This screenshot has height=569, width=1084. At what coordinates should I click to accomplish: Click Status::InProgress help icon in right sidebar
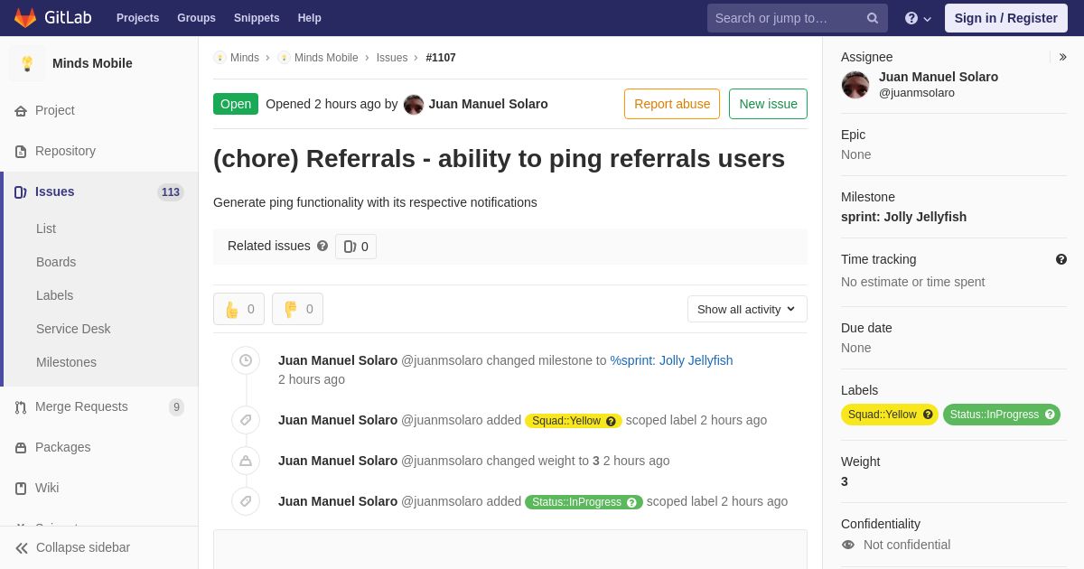tap(1050, 415)
